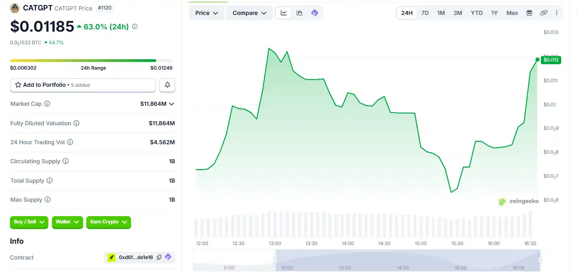Image resolution: width=577 pixels, height=274 pixels.
Task: Click the $0.012 current price label
Action: coord(551,60)
